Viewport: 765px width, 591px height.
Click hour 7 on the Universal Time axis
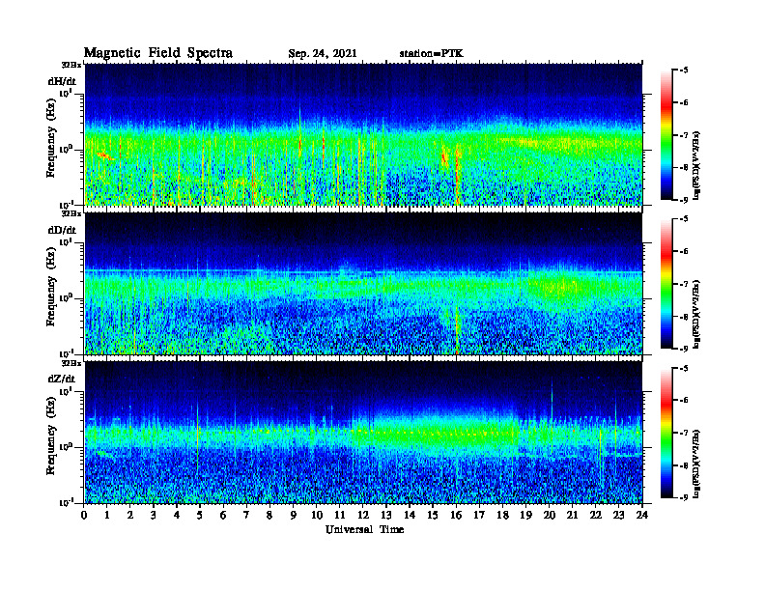[246, 516]
